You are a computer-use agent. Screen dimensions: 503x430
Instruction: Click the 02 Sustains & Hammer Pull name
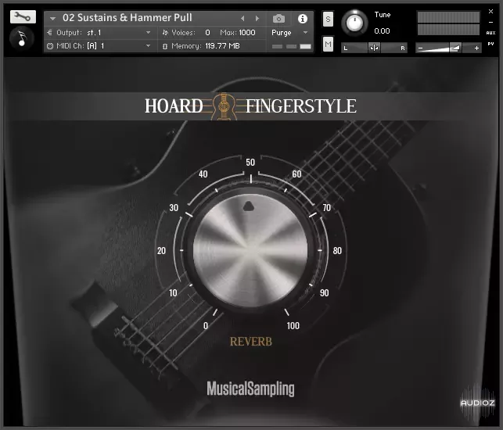coord(127,18)
